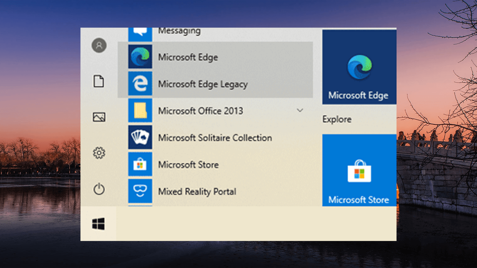
Task: Launch the Microsoft Edge pinned tile
Action: (359, 67)
